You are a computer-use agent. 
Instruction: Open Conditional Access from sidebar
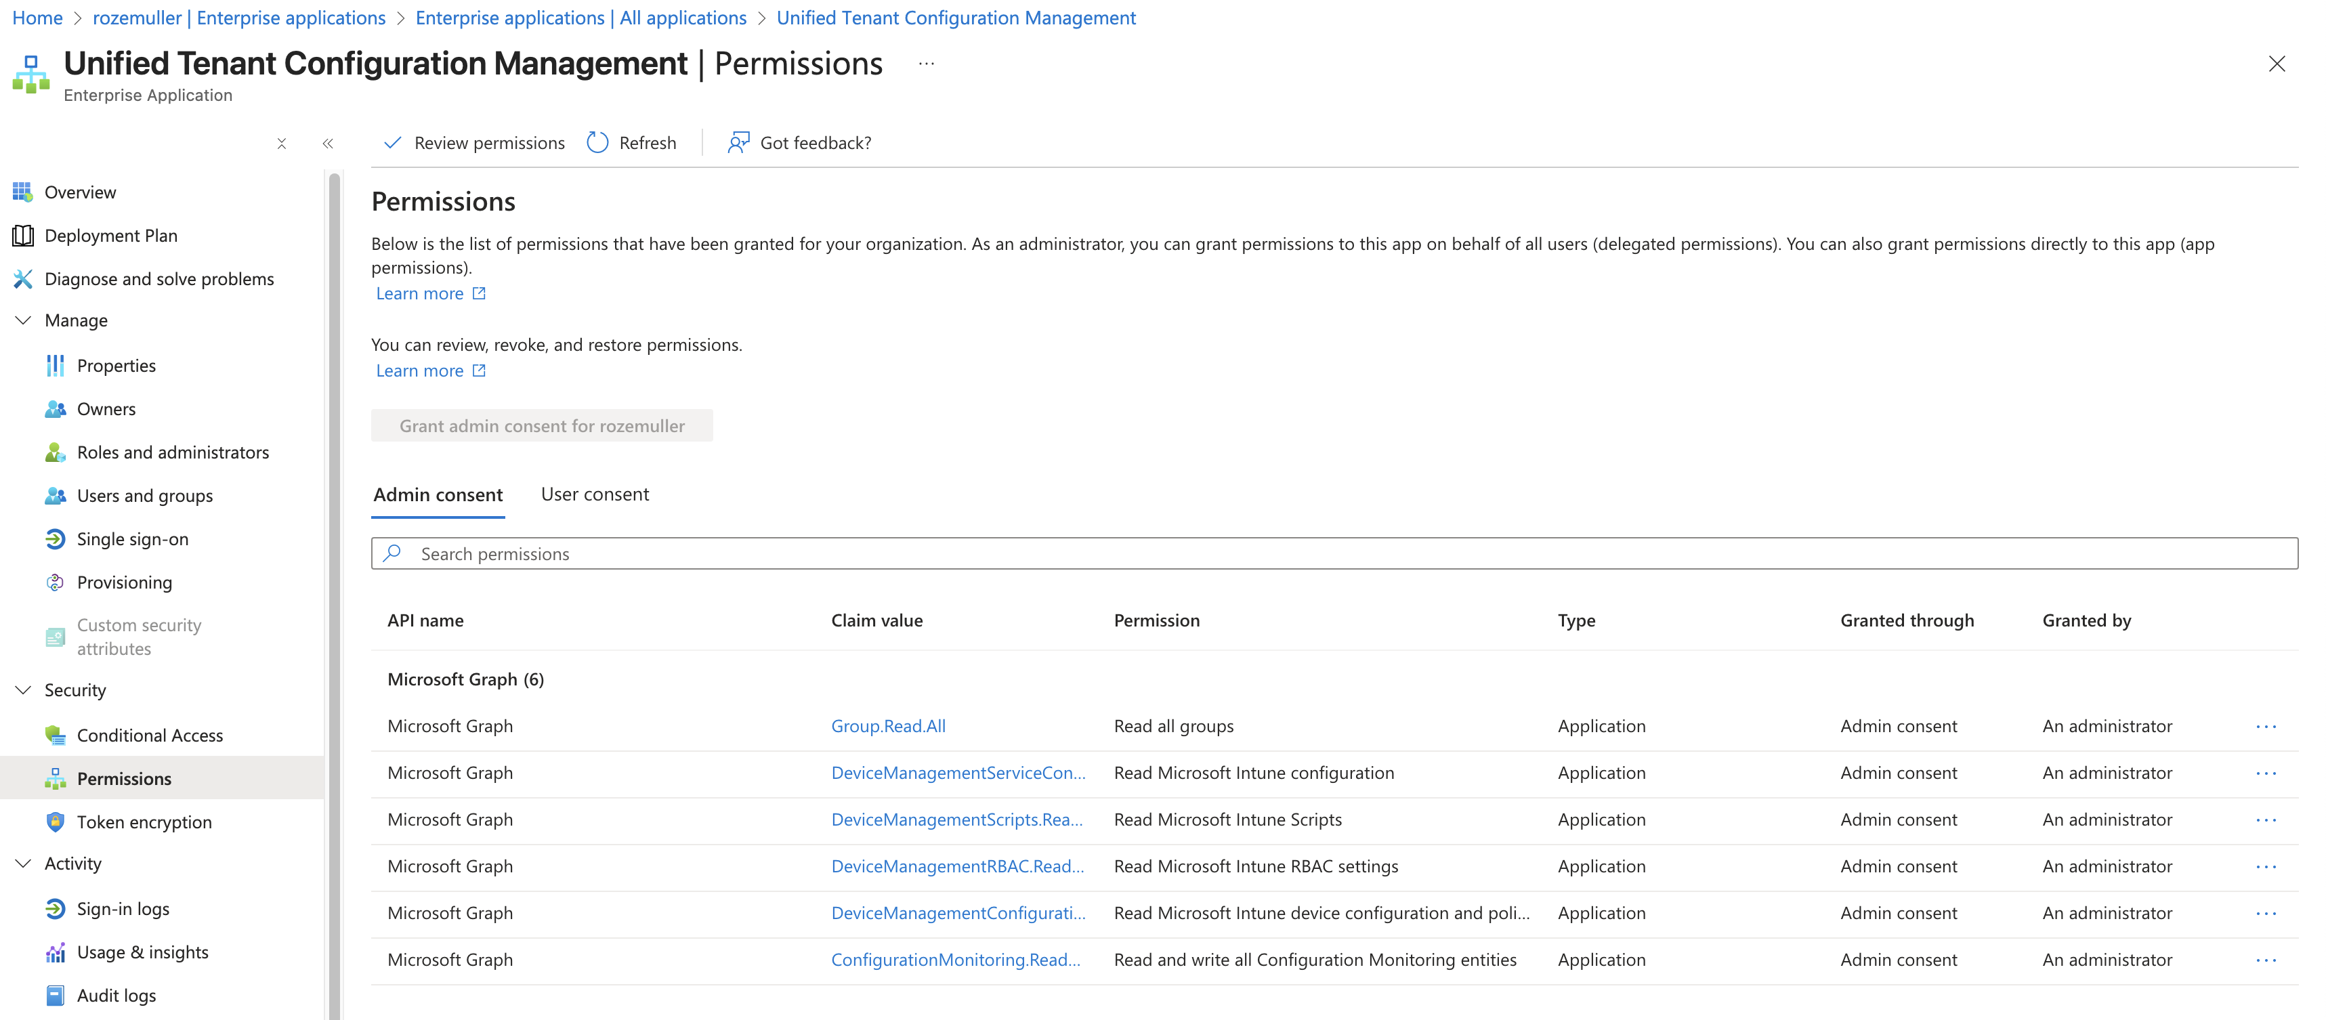coord(150,736)
